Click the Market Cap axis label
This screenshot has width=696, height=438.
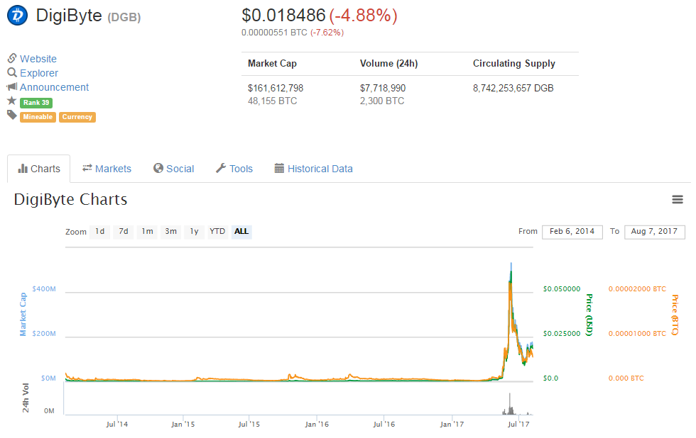pyautogui.click(x=23, y=315)
